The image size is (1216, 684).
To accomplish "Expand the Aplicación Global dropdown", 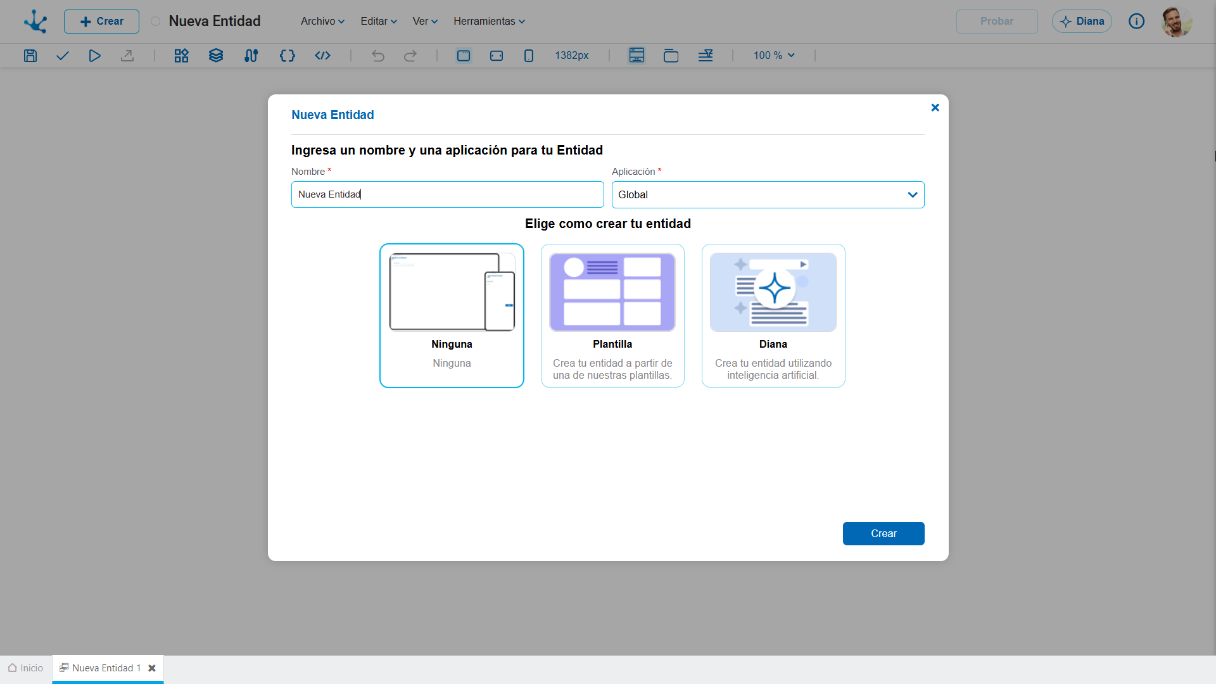I will click(768, 194).
